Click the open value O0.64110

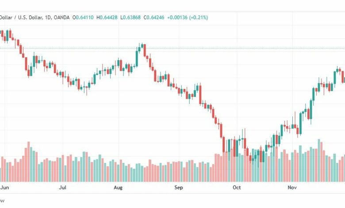83,17
